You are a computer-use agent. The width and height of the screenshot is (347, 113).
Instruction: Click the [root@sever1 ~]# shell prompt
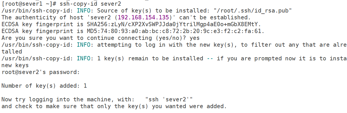(x=29, y=4)
